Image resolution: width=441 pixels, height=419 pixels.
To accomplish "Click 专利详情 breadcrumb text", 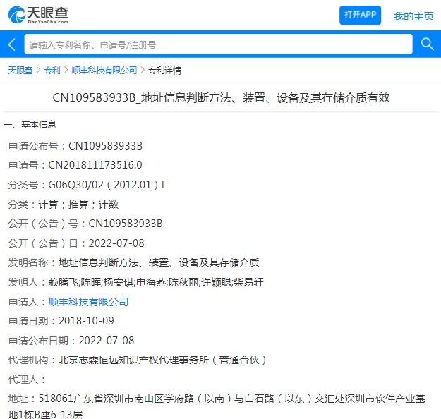I will 164,71.
